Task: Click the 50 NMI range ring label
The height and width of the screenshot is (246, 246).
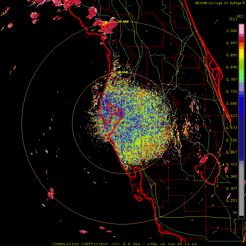Action: coord(123,72)
